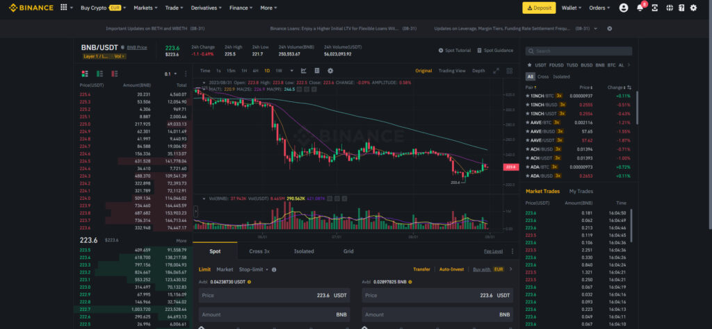This screenshot has height=329, width=712.
Task: Open settings gear in top header
Action: [693, 8]
